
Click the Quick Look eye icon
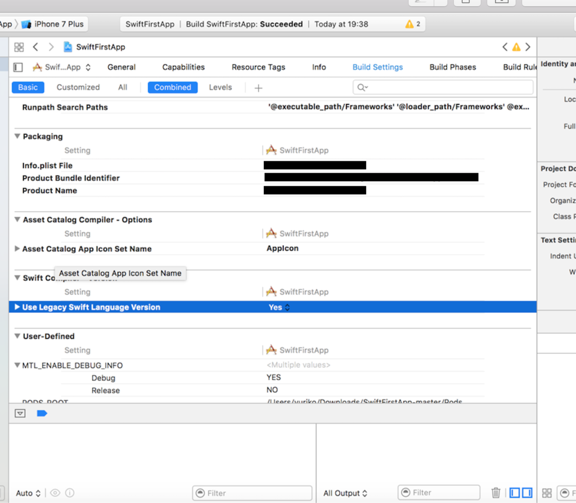coord(55,493)
